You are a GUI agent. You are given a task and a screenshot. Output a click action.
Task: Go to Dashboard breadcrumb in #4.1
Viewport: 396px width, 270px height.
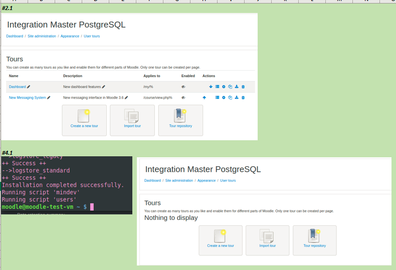(152, 180)
